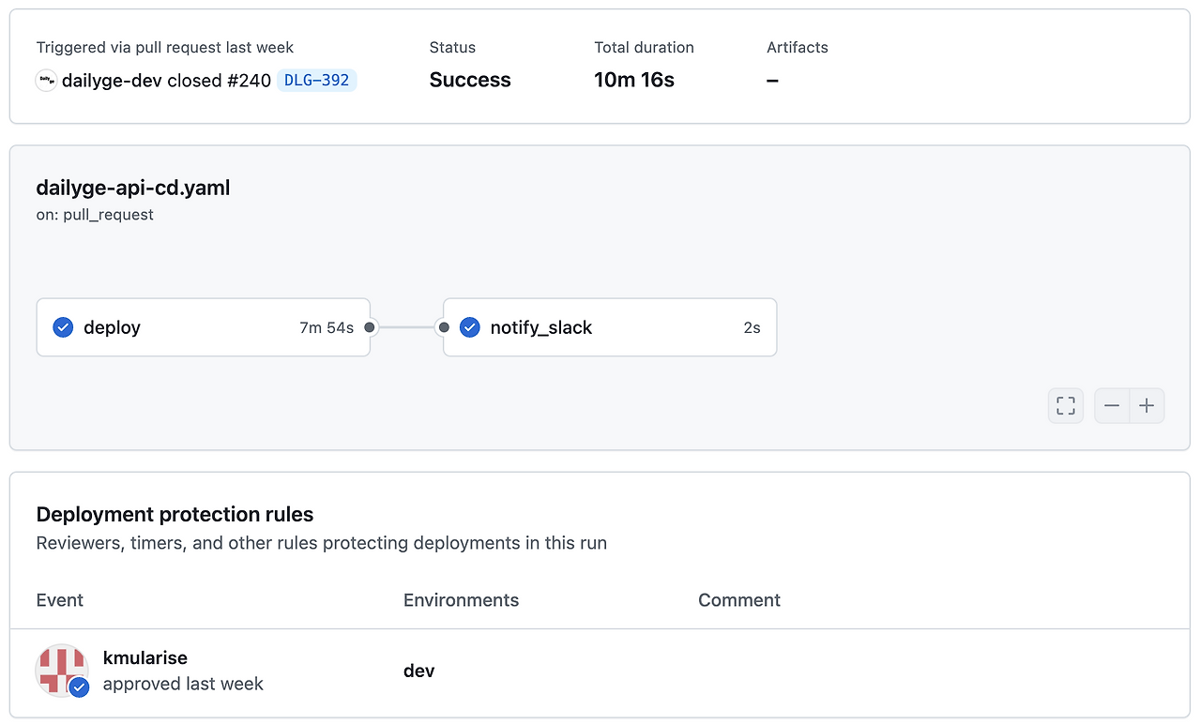Open pull request #240

(249, 81)
